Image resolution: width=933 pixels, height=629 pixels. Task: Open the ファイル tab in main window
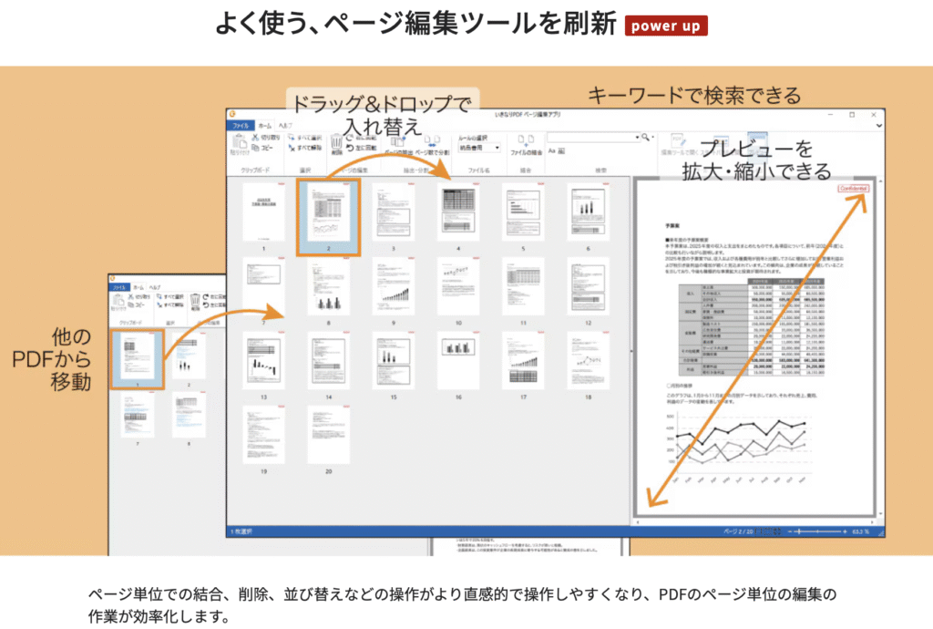point(241,126)
